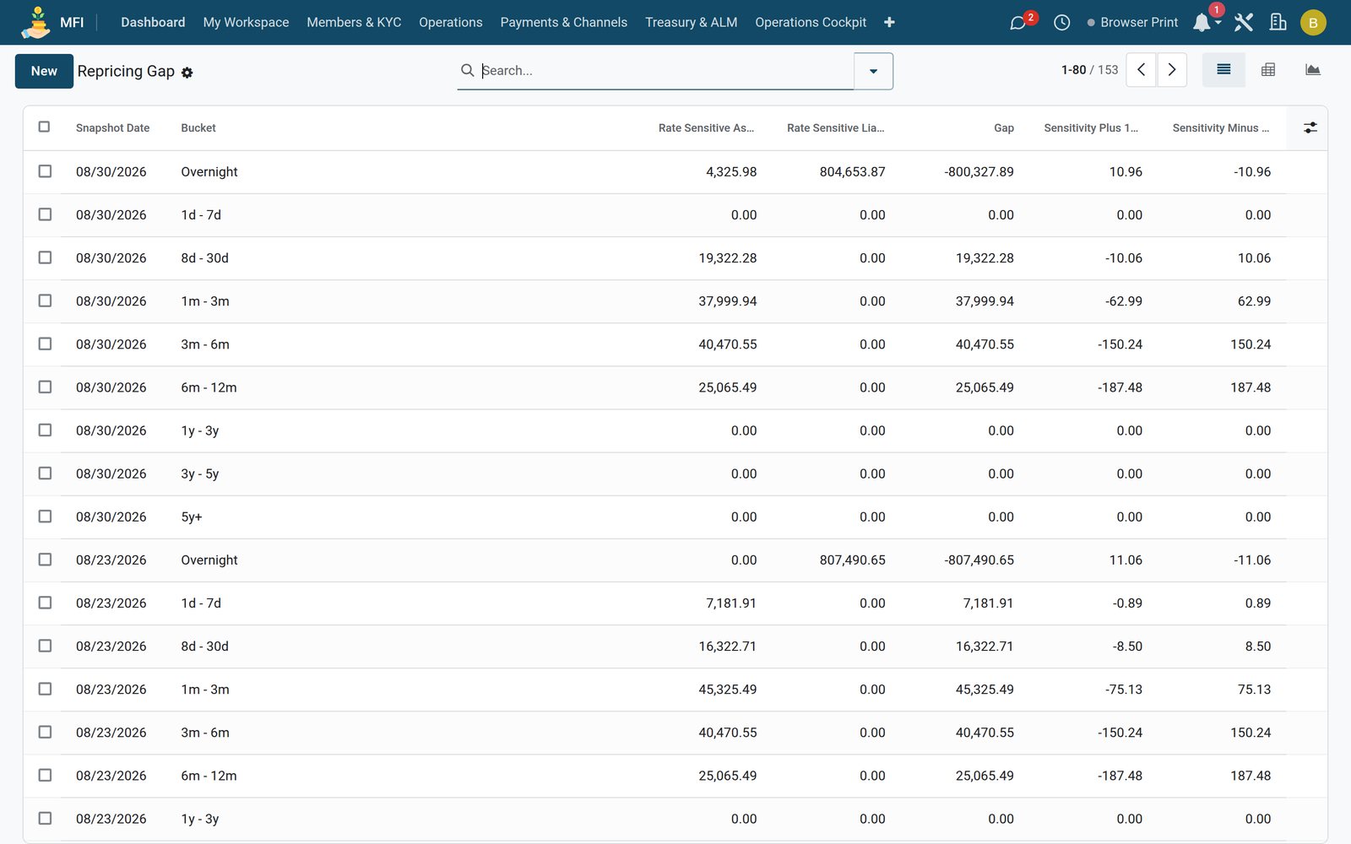Image resolution: width=1351 pixels, height=844 pixels.
Task: Sort by Gap column header
Action: point(1003,128)
